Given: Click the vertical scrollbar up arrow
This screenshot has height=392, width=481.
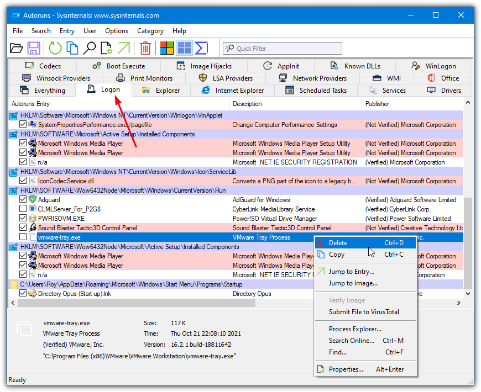Looking at the screenshot, I should (468, 103).
